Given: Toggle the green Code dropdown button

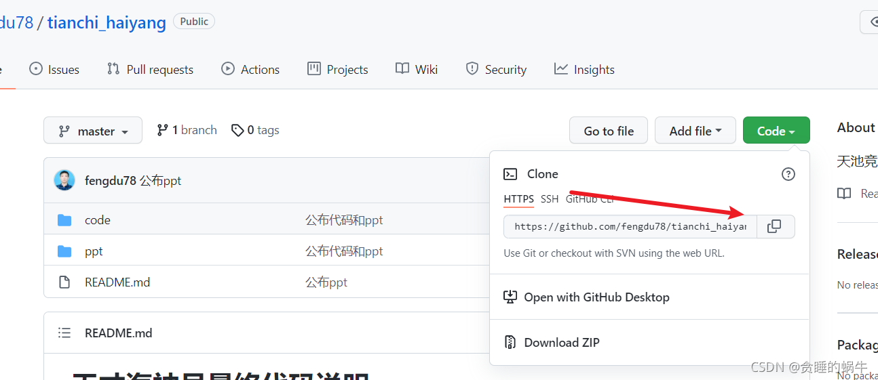Looking at the screenshot, I should click(776, 131).
